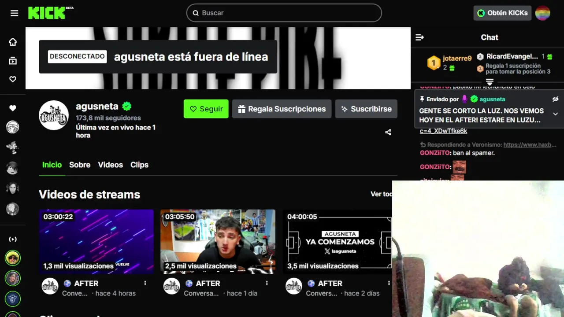Viewport: 564px width, 317px height.
Task: Open the hamburger main menu
Action: coord(14,13)
